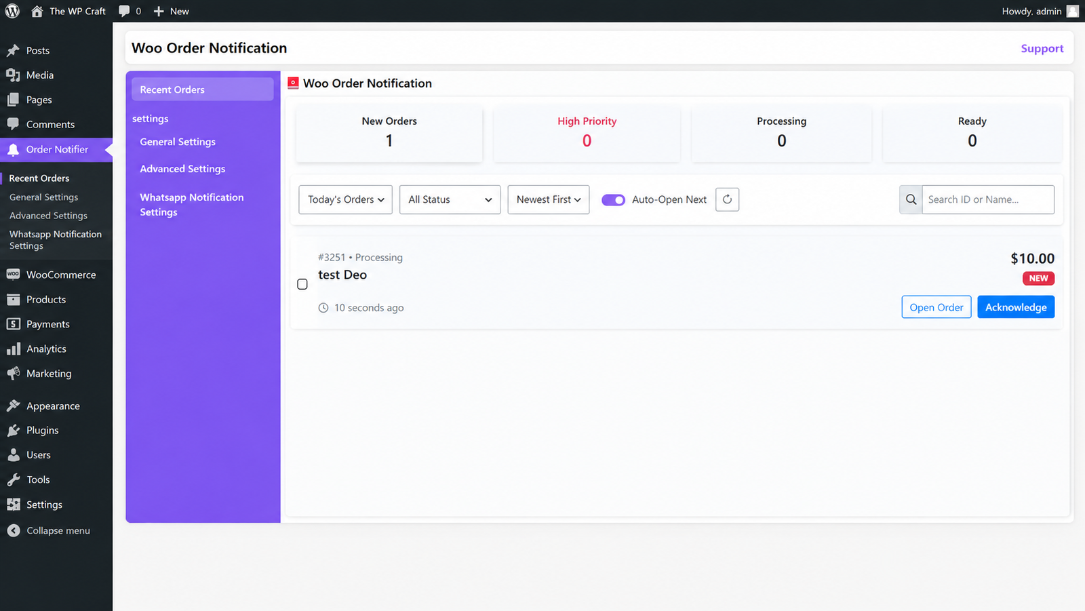
Task: Click the New Orders stat card
Action: tap(389, 133)
